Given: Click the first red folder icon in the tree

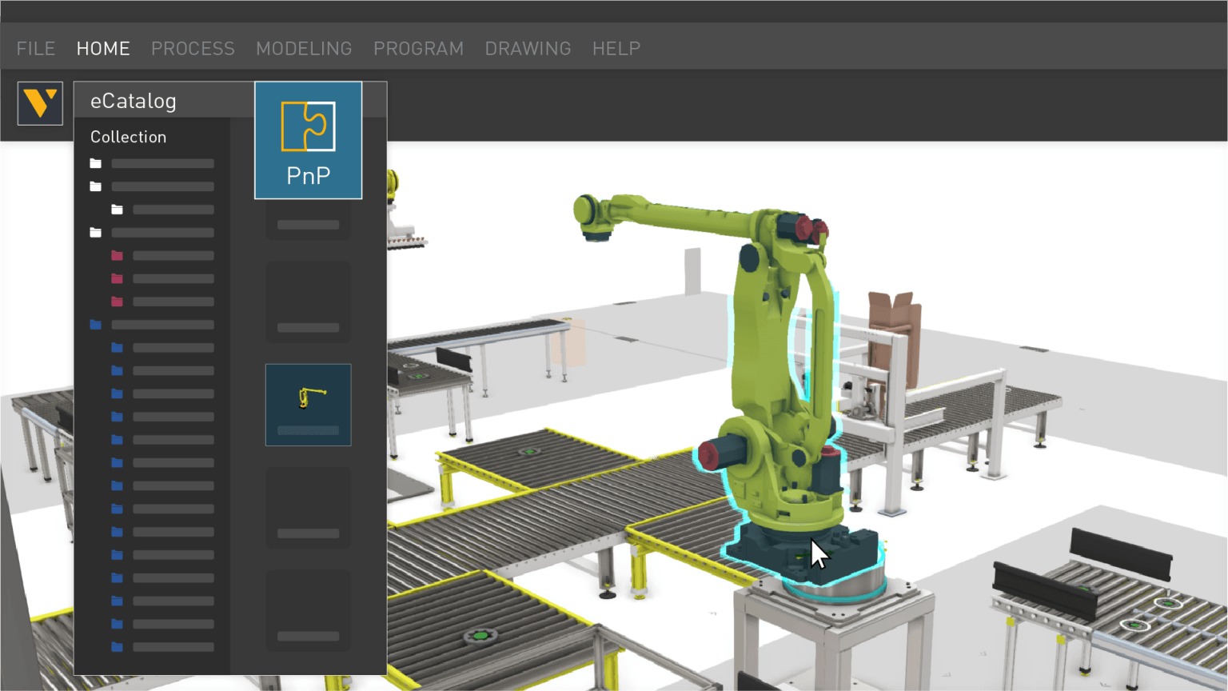Looking at the screenshot, I should 117,255.
